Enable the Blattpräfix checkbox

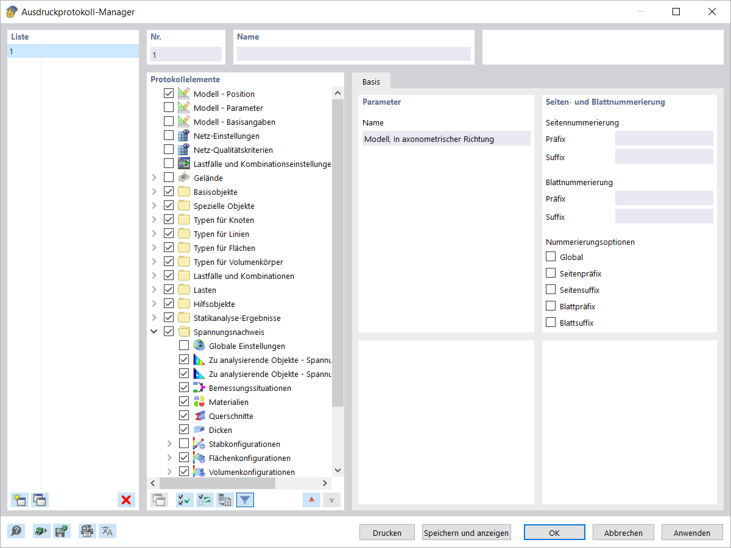551,306
